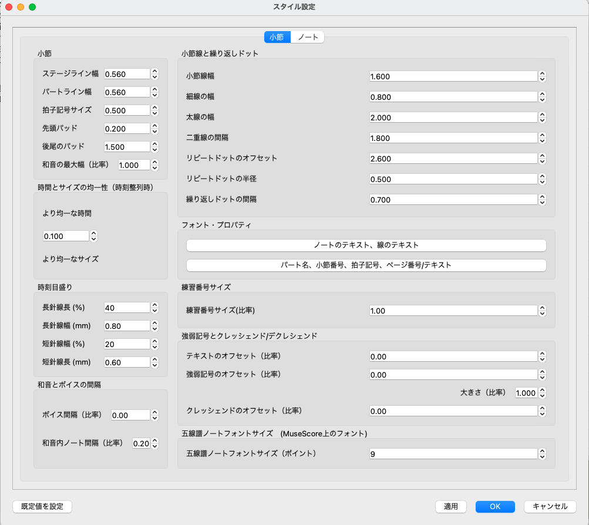Click the キャンセル button
589x525 pixels.
[550, 506]
